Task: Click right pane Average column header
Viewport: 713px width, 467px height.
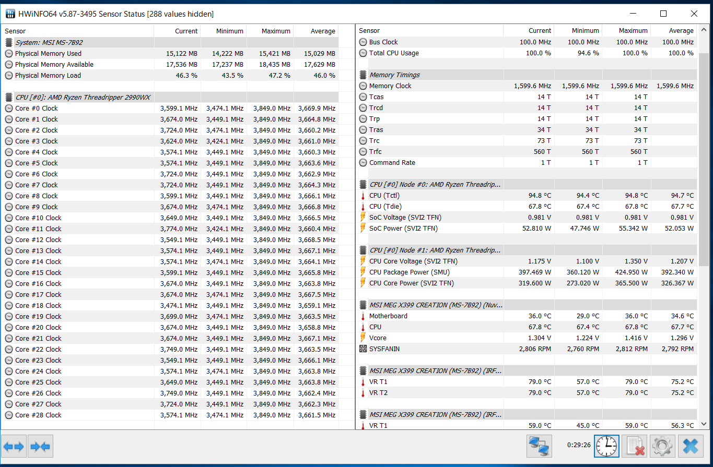Action: coord(674,30)
